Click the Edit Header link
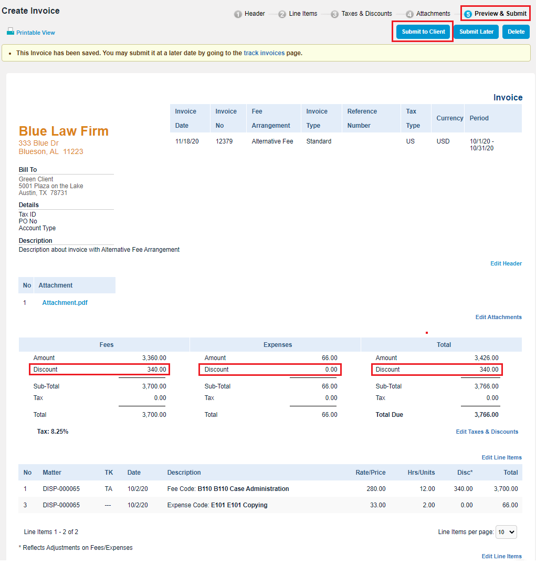 click(506, 263)
